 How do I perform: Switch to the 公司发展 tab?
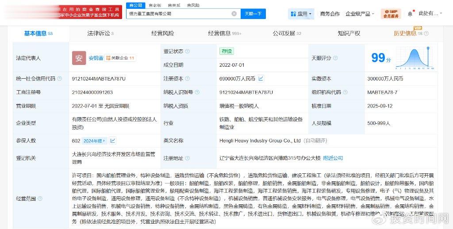tap(287, 34)
